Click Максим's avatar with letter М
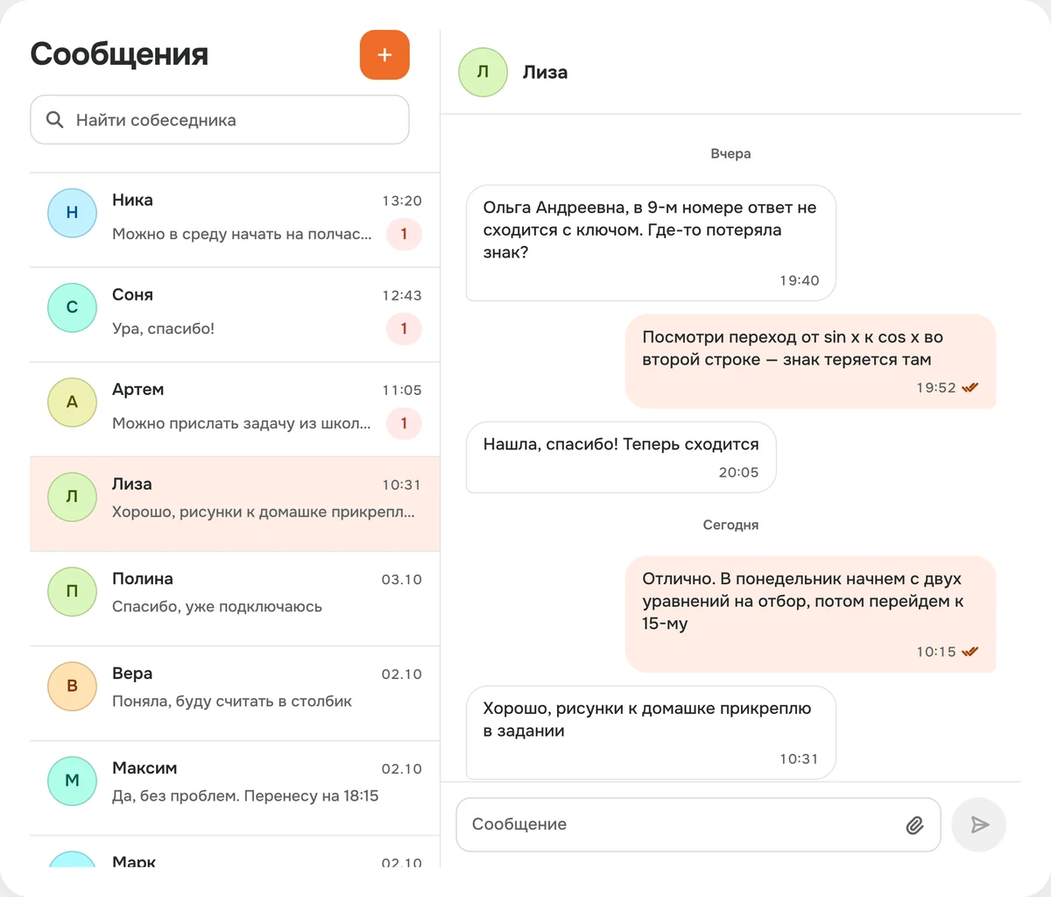Image resolution: width=1051 pixels, height=897 pixels. click(x=72, y=780)
